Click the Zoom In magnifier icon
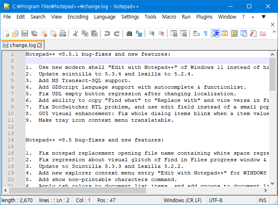Image resolution: width=278 pixels, height=205 pixels. [152, 33]
